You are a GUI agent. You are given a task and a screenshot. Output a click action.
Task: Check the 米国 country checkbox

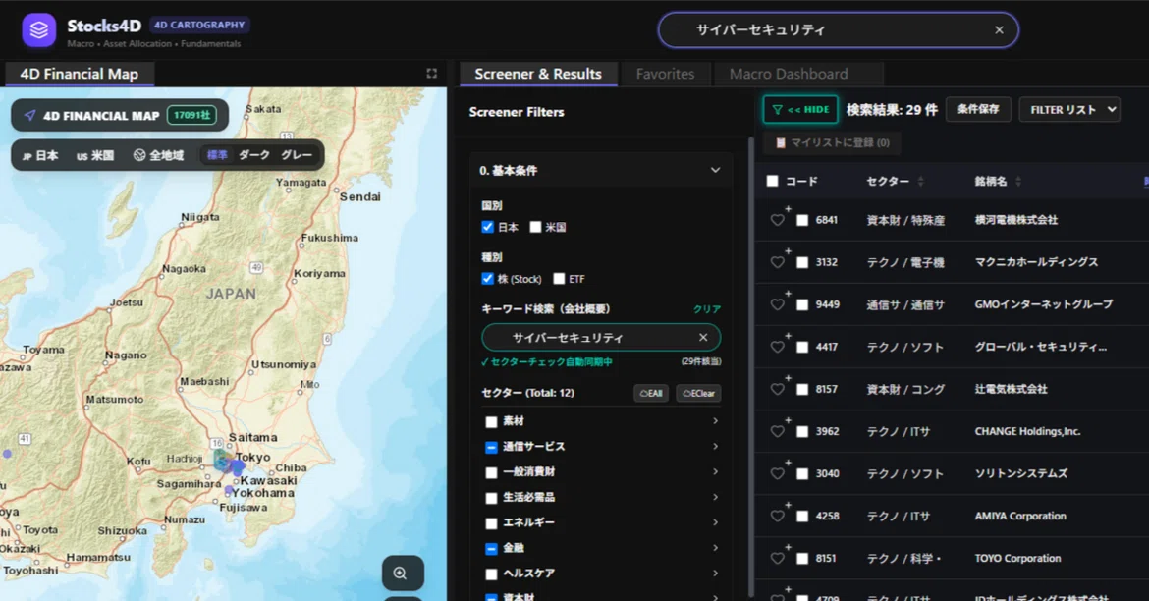pos(535,227)
